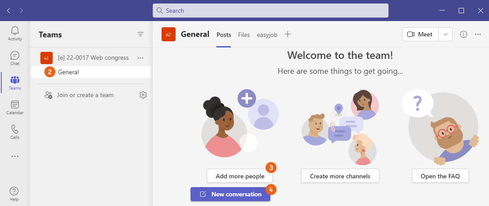Open the Activity feed
The height and width of the screenshot is (206, 489).
15,33
